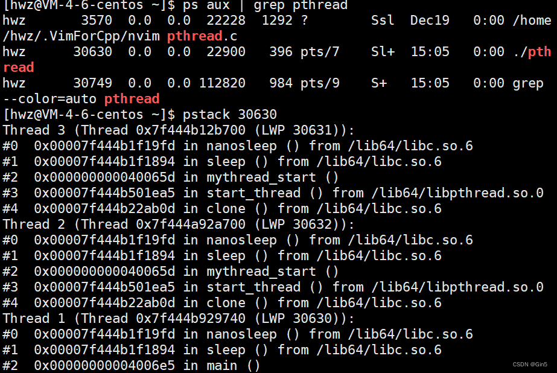Click thread address 0x7f444b929740
557x373 pixels.
191,318
